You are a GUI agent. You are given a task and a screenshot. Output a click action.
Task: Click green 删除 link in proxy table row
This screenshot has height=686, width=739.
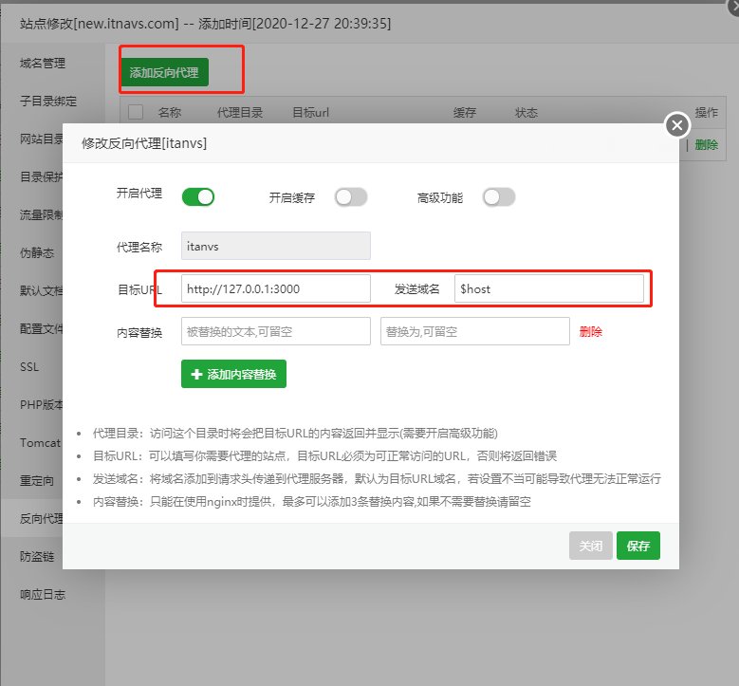(x=706, y=145)
